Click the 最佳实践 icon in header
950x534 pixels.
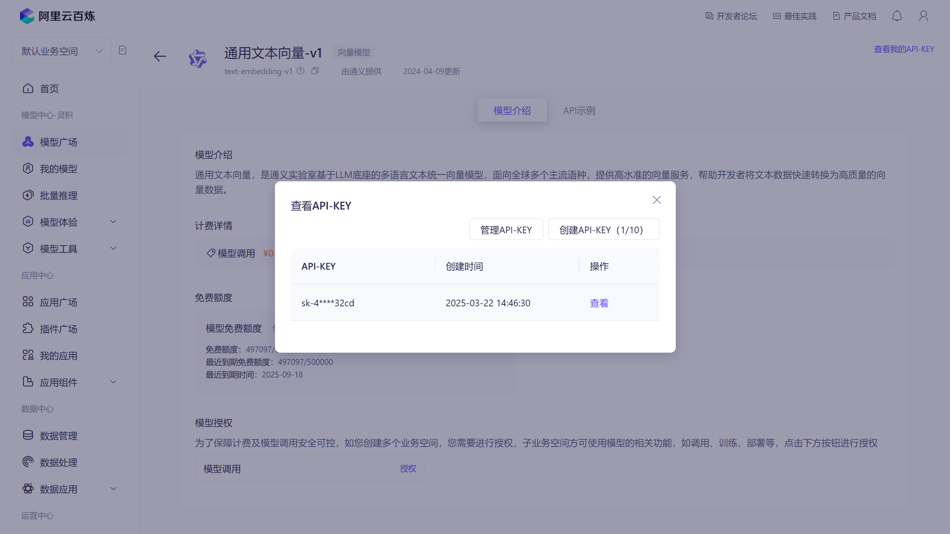(777, 16)
